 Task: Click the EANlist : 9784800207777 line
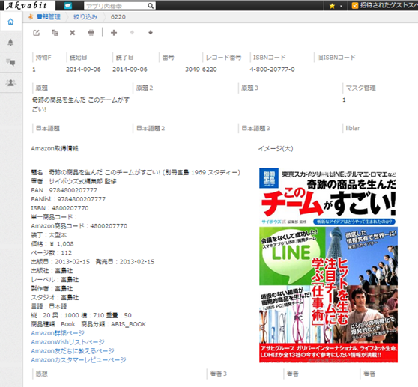(x=68, y=199)
